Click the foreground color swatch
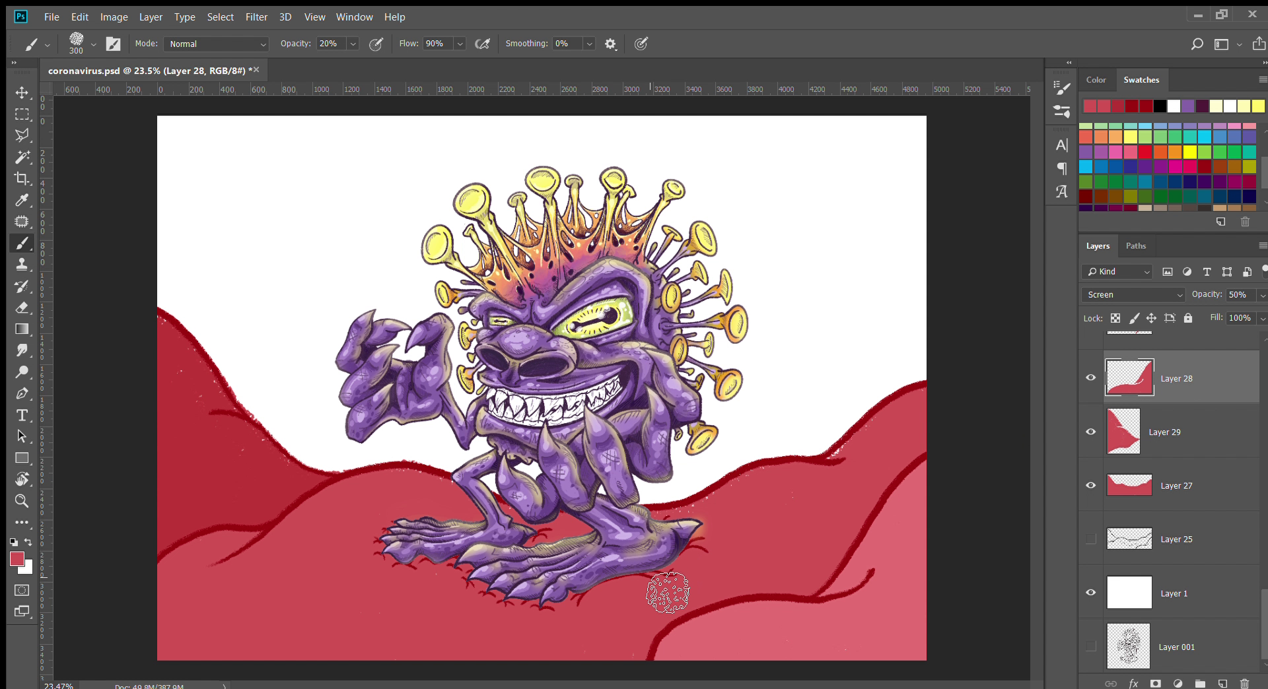 tap(17, 559)
